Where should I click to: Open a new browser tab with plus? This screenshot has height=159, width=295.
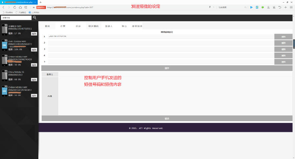click(x=40, y=2)
